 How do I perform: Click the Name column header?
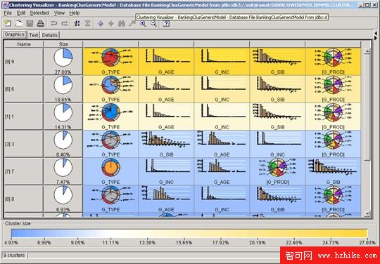24,44
